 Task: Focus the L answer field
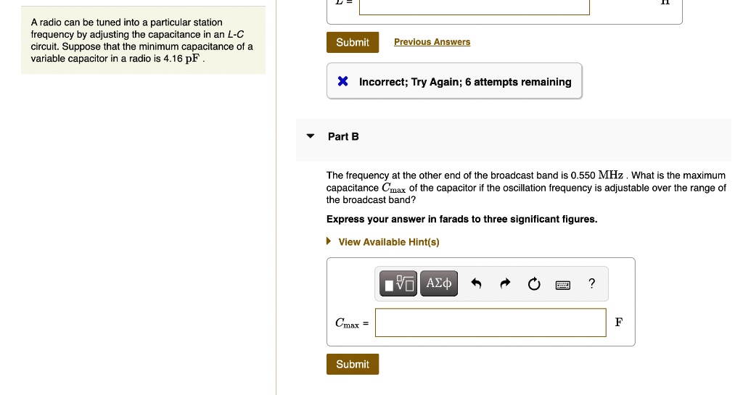pos(475,7)
